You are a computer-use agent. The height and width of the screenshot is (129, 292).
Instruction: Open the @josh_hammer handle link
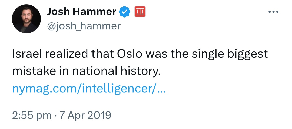[x=84, y=26]
